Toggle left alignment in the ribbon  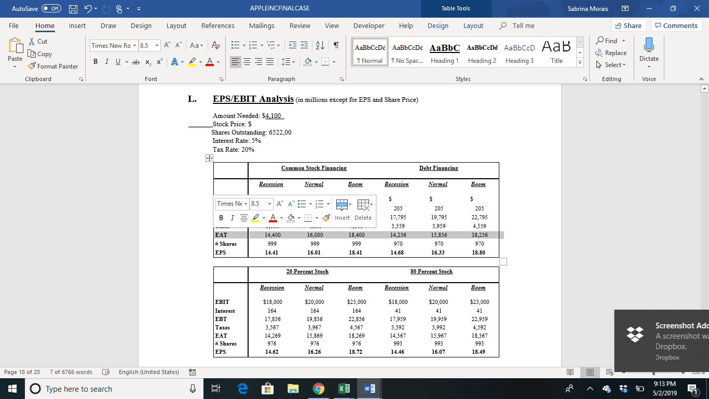(236, 62)
